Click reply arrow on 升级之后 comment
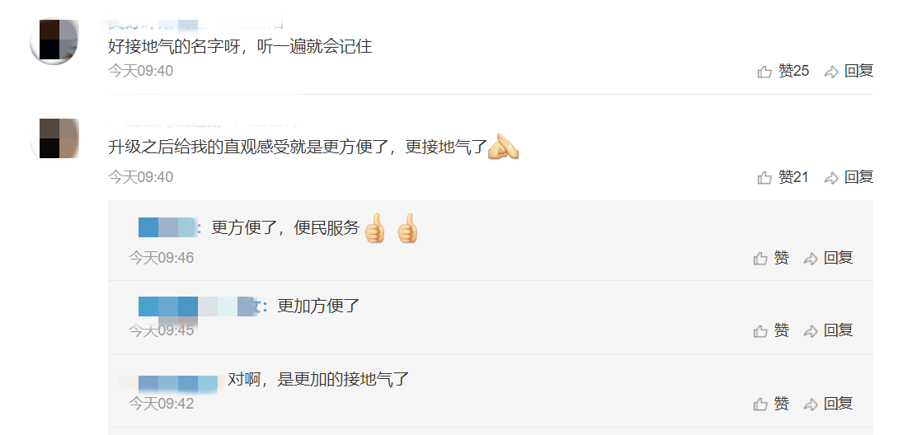898x435 pixels. coord(831,178)
